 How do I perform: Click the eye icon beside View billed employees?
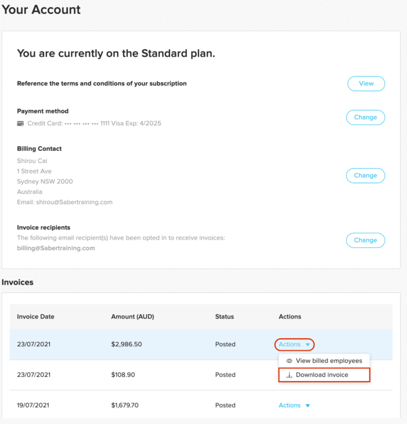pos(289,361)
